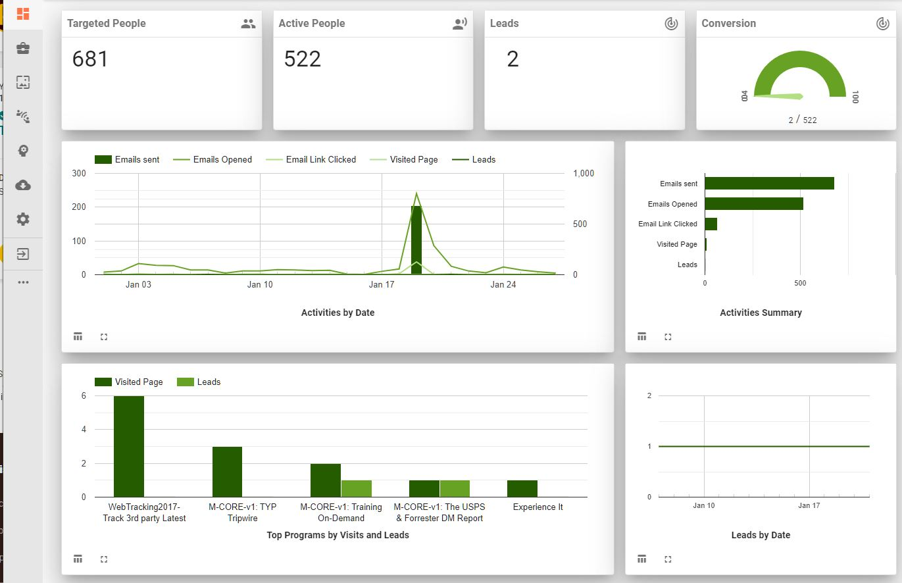Image resolution: width=902 pixels, height=583 pixels.
Task: Click the speaking person icon on Active People
Action: click(460, 24)
